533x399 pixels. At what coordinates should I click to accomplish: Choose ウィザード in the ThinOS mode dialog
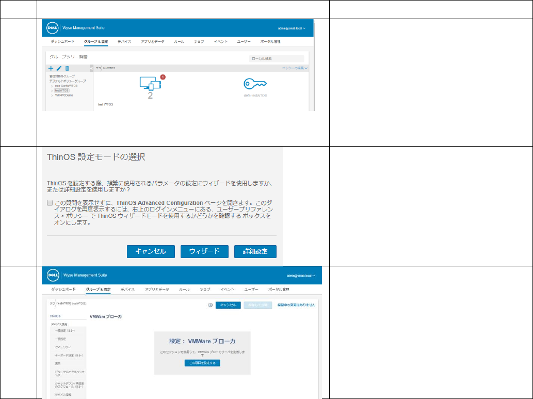click(x=204, y=252)
